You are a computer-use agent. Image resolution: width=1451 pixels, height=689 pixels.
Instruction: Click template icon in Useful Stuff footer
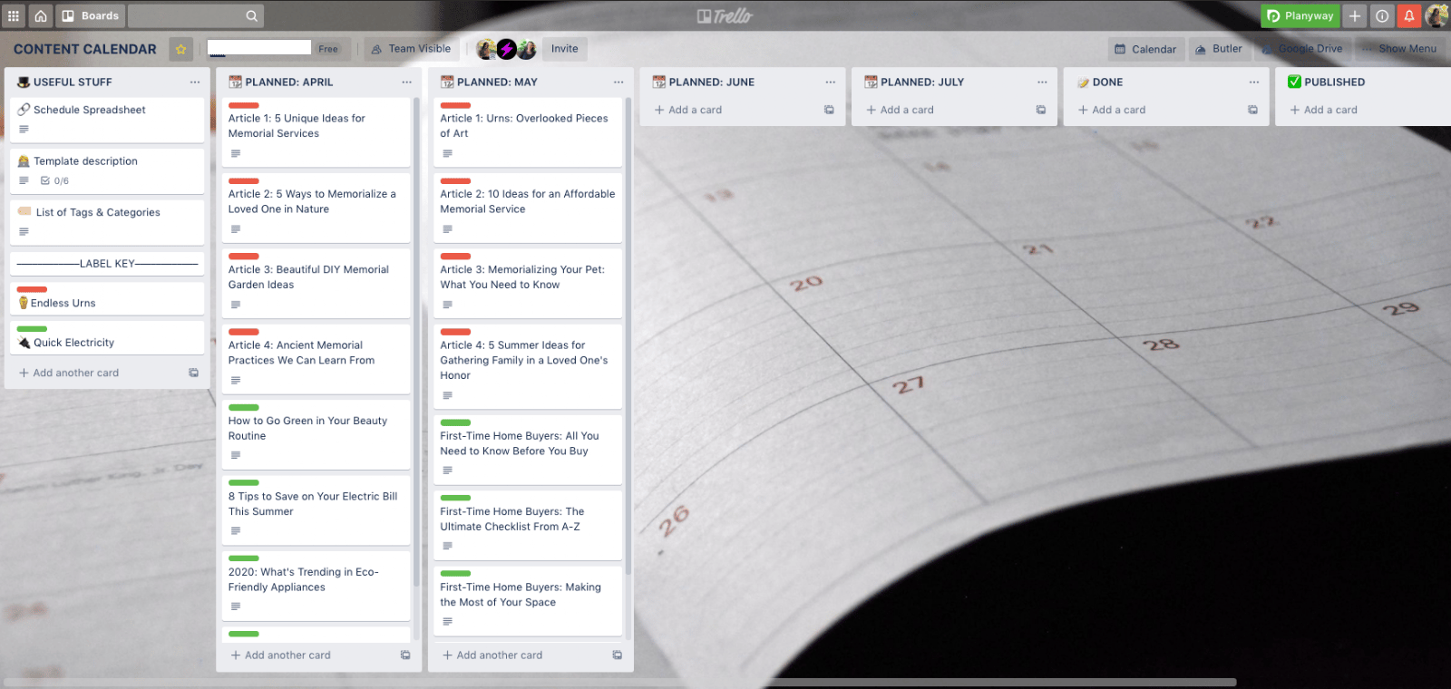coord(193,373)
